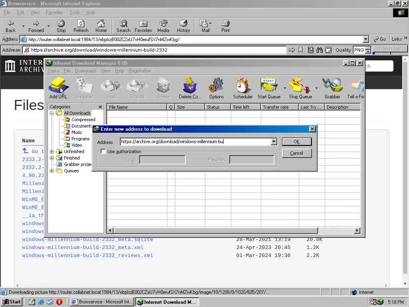Open the Address dropdown in IDM dialog
The width and height of the screenshot is (409, 307).
pyautogui.click(x=274, y=142)
